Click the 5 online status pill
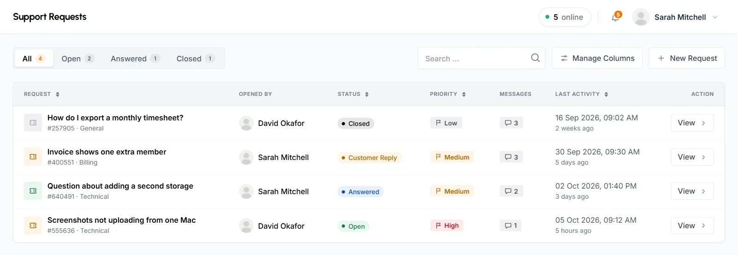This screenshot has width=738, height=255. click(565, 17)
